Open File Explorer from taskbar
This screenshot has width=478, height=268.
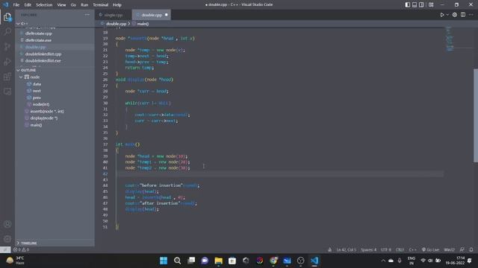click(x=219, y=261)
